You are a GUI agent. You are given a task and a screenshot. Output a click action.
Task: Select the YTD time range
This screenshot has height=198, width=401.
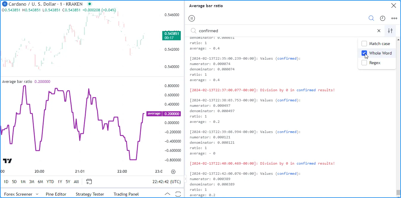coord(50,182)
